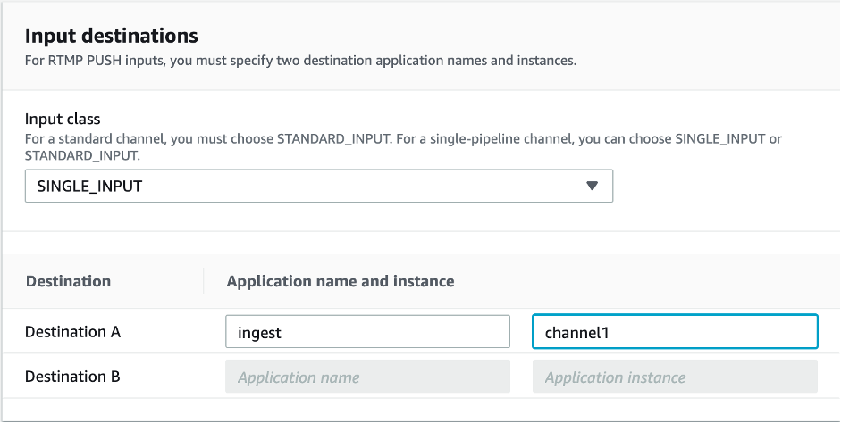Screen dimensions: 841x423
Task: Click 'Application name and instance' column header
Action: [x=341, y=281]
